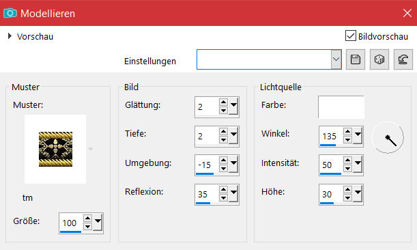Close the Modellieren dialog
The width and height of the screenshot is (417, 250).
click(407, 13)
